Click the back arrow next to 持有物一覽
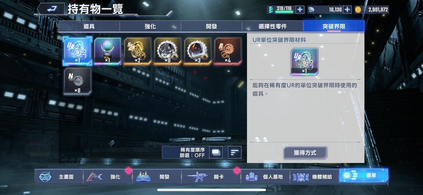This screenshot has height=195, width=423. click(x=50, y=9)
